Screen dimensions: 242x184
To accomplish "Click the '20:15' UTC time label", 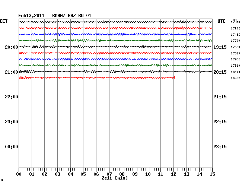I will coord(220,72).
